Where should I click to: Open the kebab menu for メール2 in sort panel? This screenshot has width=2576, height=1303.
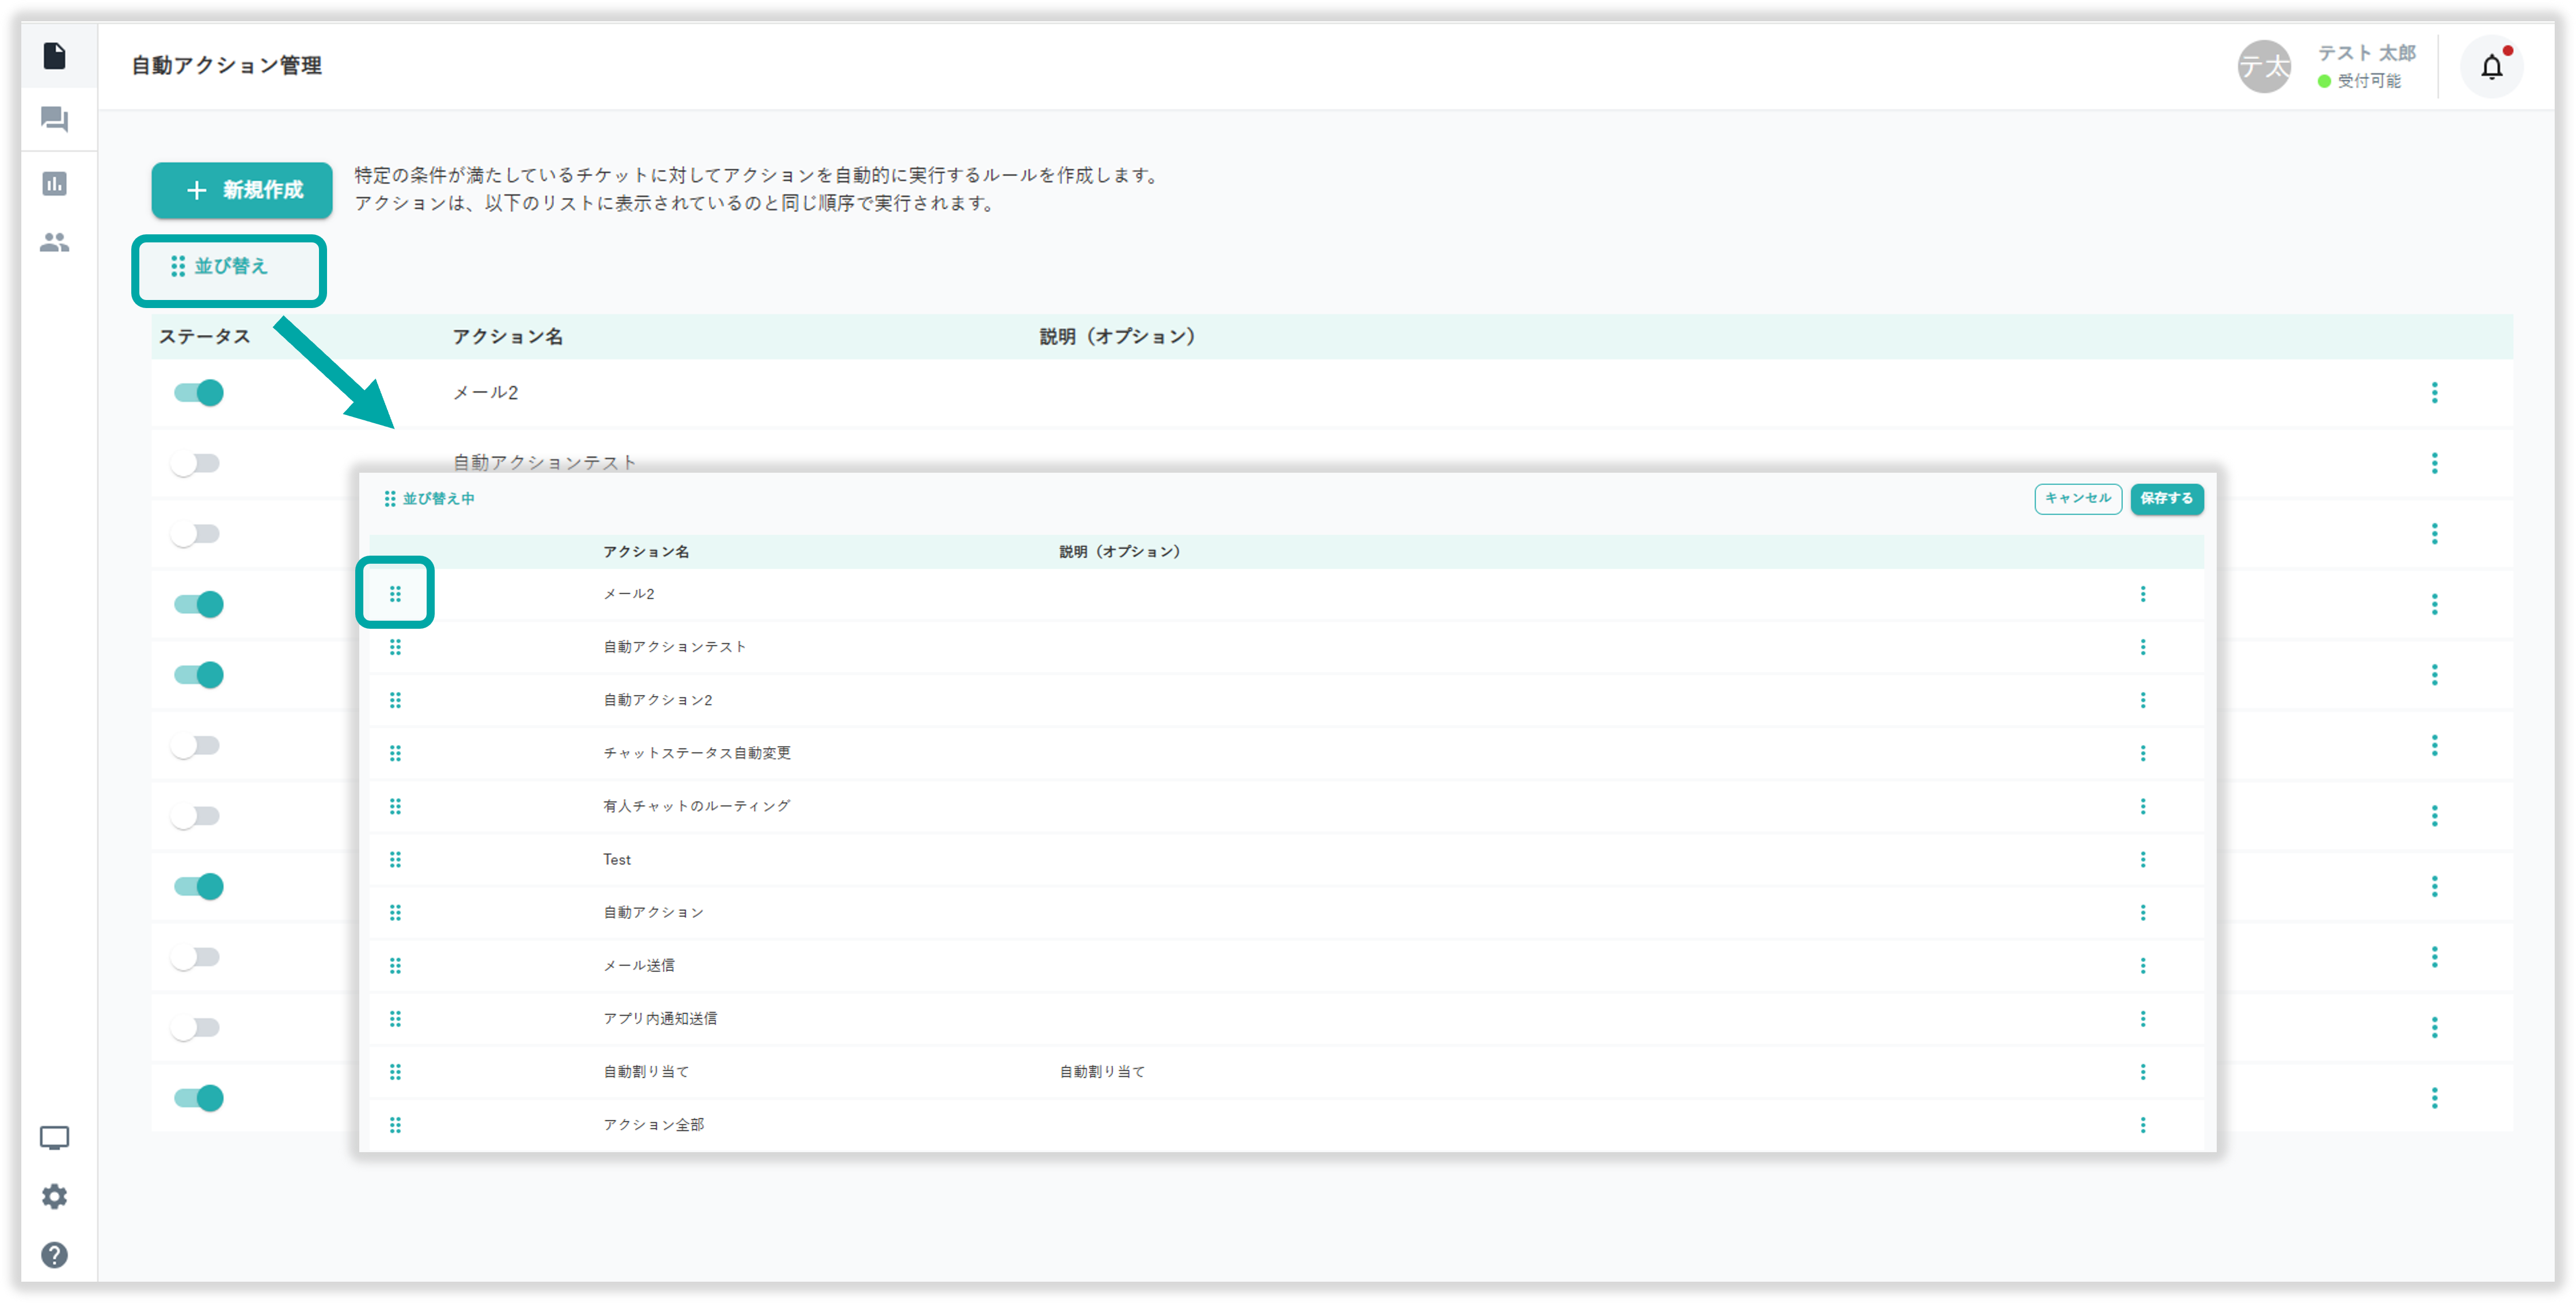pyautogui.click(x=2142, y=594)
